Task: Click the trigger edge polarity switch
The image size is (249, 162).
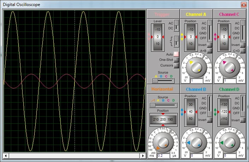Action: [x=176, y=41]
